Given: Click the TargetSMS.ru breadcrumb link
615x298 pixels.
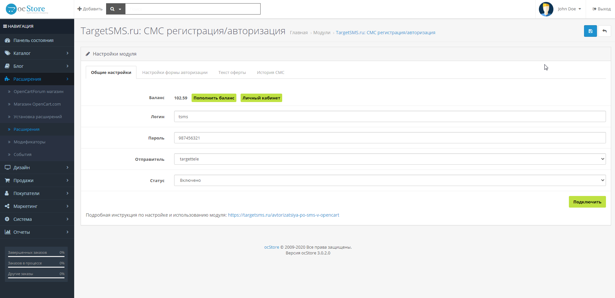Looking at the screenshot, I should [x=385, y=33].
